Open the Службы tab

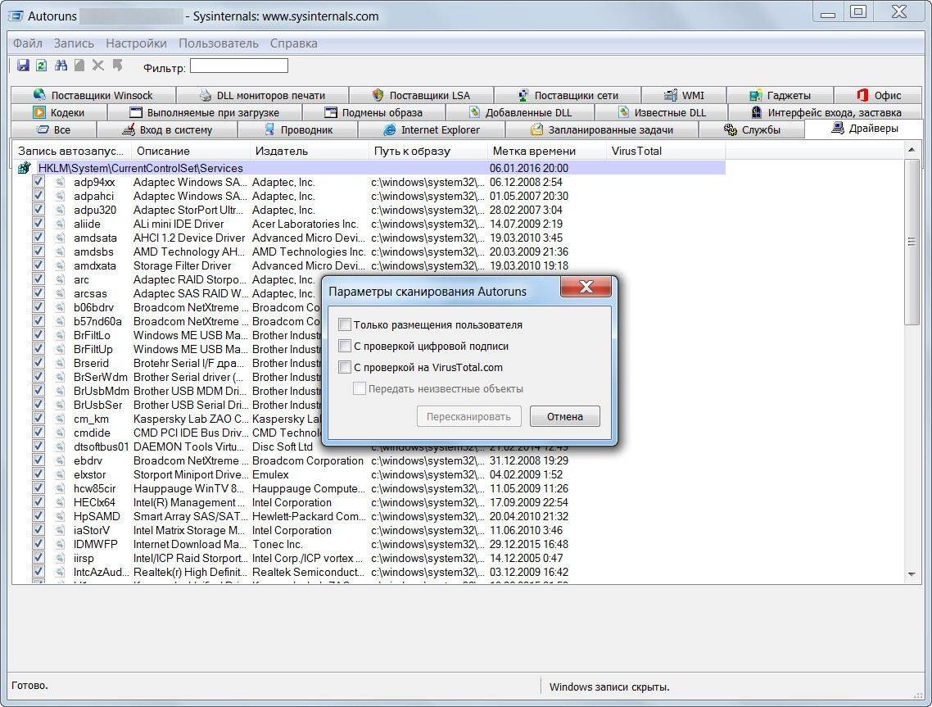click(752, 129)
